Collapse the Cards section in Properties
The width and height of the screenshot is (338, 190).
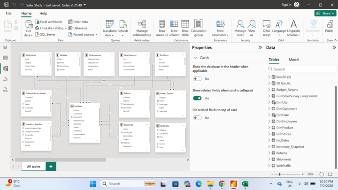(x=195, y=58)
